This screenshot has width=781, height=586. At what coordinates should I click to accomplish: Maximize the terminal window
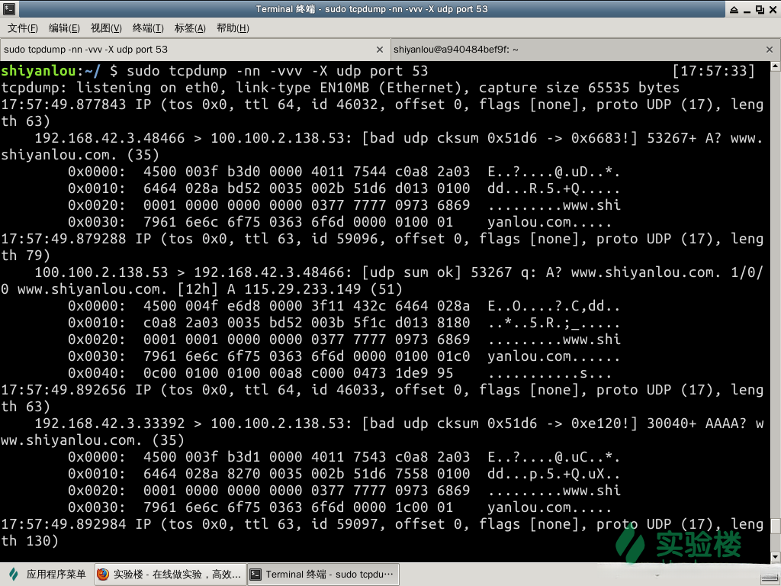coord(760,9)
